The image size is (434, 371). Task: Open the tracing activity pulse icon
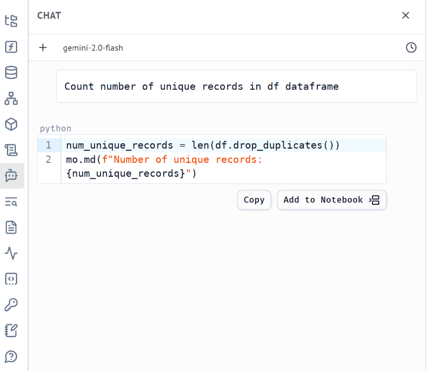(11, 253)
